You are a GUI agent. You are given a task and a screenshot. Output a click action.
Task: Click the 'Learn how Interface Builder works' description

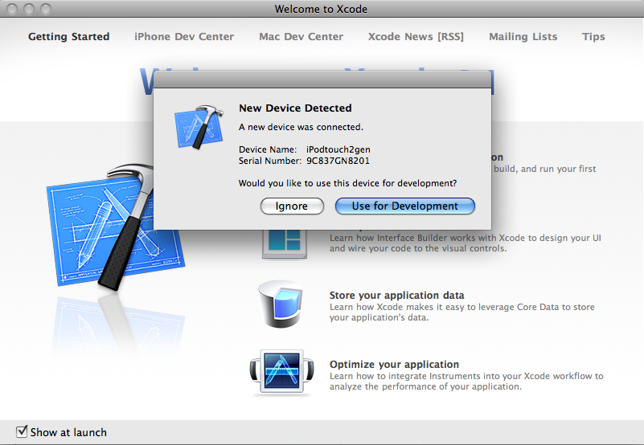tap(466, 243)
